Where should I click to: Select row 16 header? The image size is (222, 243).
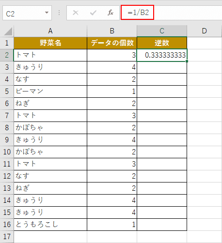point(7,225)
